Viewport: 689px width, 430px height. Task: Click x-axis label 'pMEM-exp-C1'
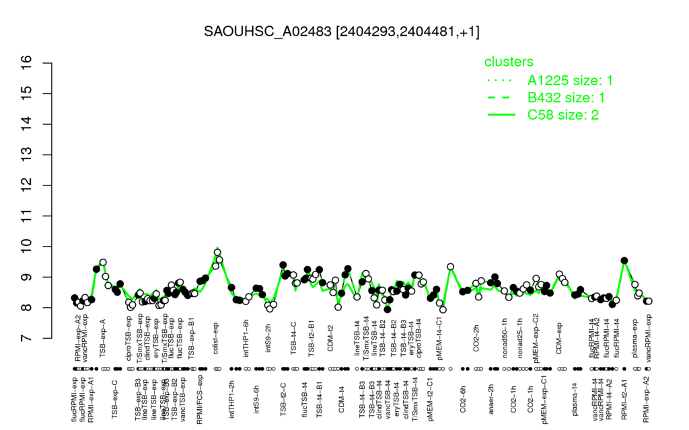[544, 399]
